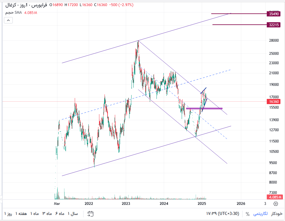285x221 pixels.
Task: Click the 2026 label on the time axis
Action: pos(241,204)
